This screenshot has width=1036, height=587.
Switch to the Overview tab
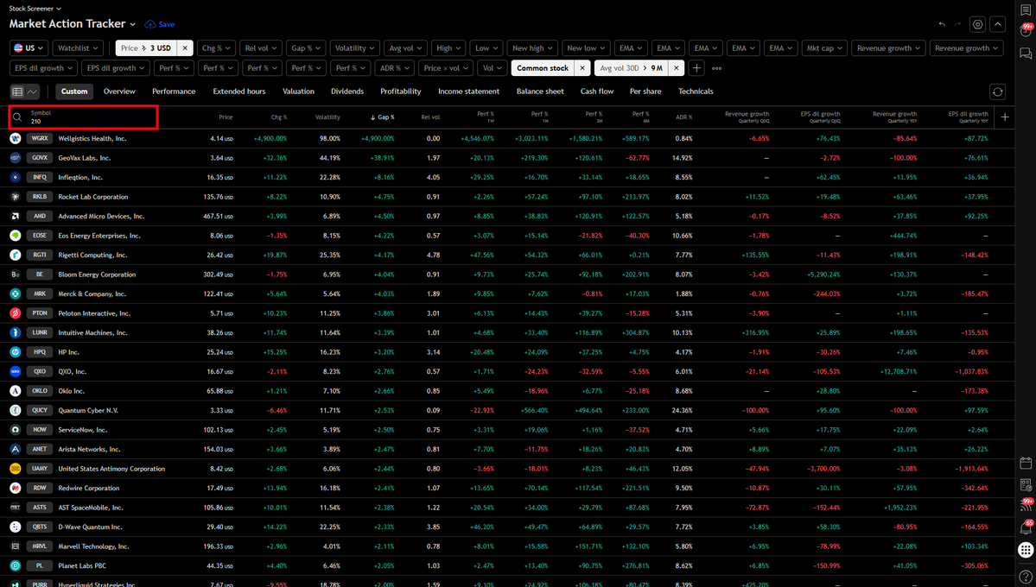[x=119, y=92]
